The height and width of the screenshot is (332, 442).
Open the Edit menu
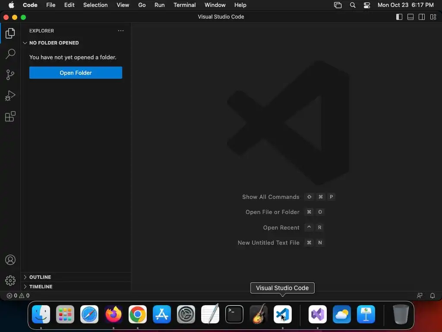click(69, 5)
